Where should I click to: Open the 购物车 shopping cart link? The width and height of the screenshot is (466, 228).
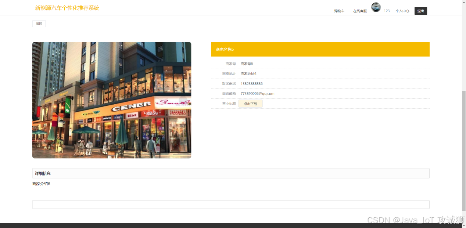[339, 11]
